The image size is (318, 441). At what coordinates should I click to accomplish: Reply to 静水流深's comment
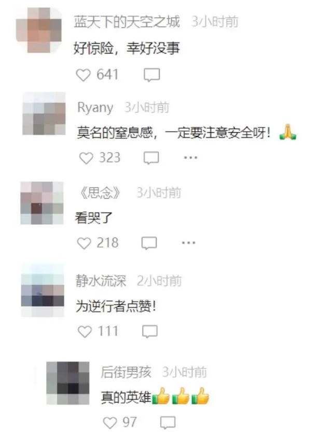[x=150, y=332]
